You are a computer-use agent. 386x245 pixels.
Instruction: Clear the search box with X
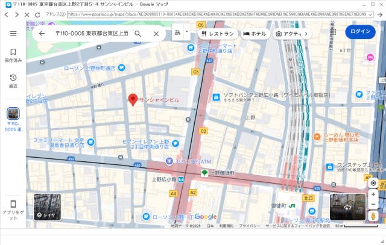coord(156,34)
